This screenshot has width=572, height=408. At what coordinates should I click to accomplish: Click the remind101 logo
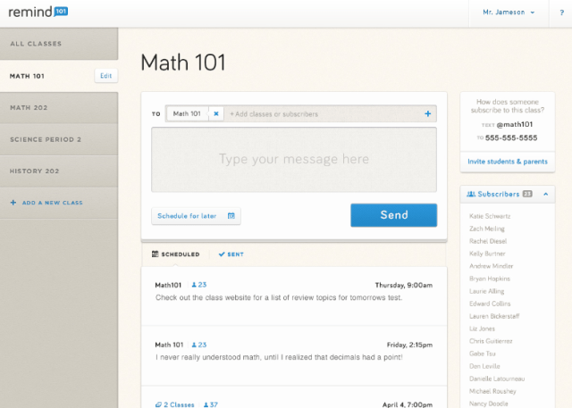(x=38, y=12)
